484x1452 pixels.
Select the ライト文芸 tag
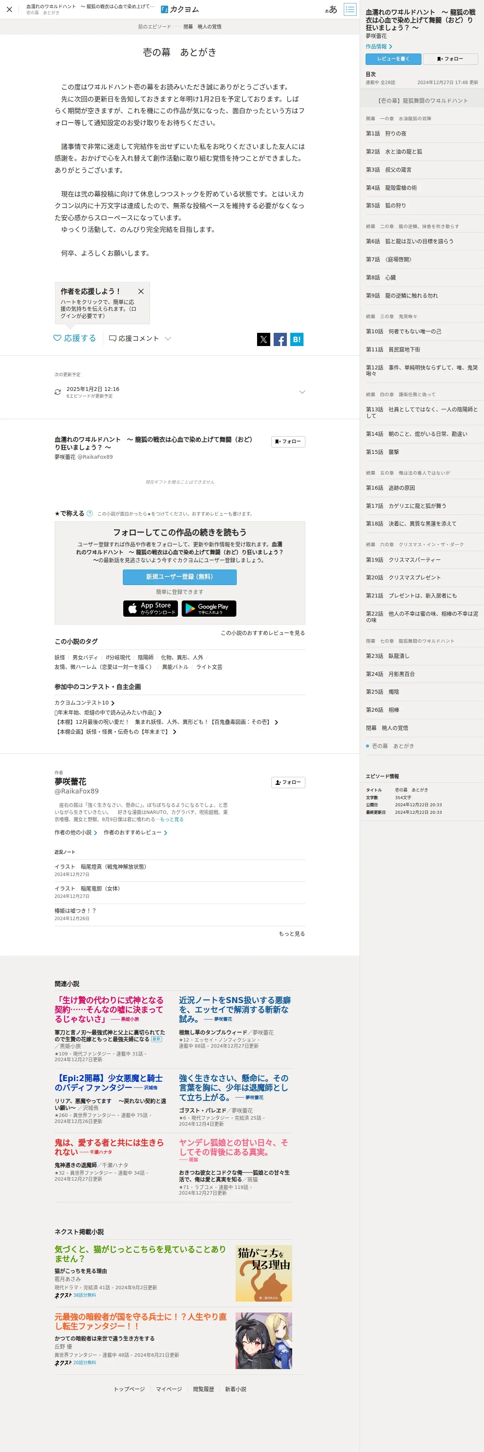tap(209, 667)
